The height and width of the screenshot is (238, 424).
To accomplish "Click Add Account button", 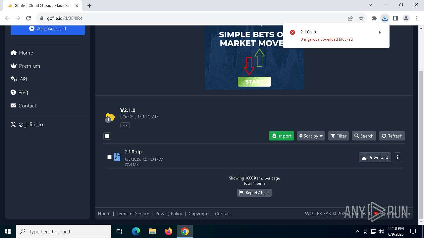I will 48,29.
